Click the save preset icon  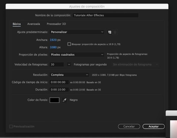pos(110,32)
